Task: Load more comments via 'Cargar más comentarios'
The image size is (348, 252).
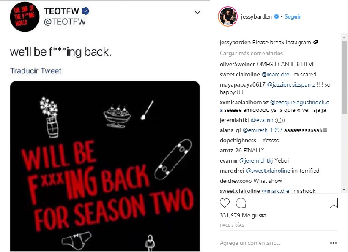Action: click(252, 54)
